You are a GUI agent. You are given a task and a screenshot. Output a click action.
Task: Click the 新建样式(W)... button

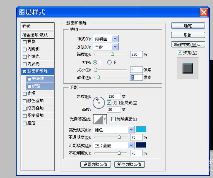pyautogui.click(x=188, y=44)
